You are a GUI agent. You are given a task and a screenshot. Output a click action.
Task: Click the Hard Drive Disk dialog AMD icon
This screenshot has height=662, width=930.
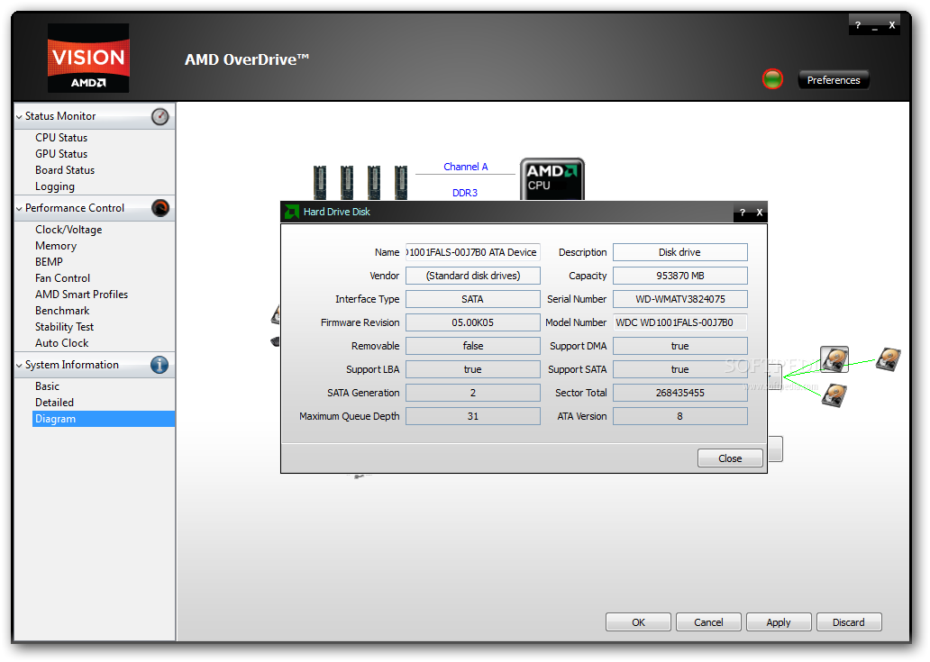coord(292,212)
